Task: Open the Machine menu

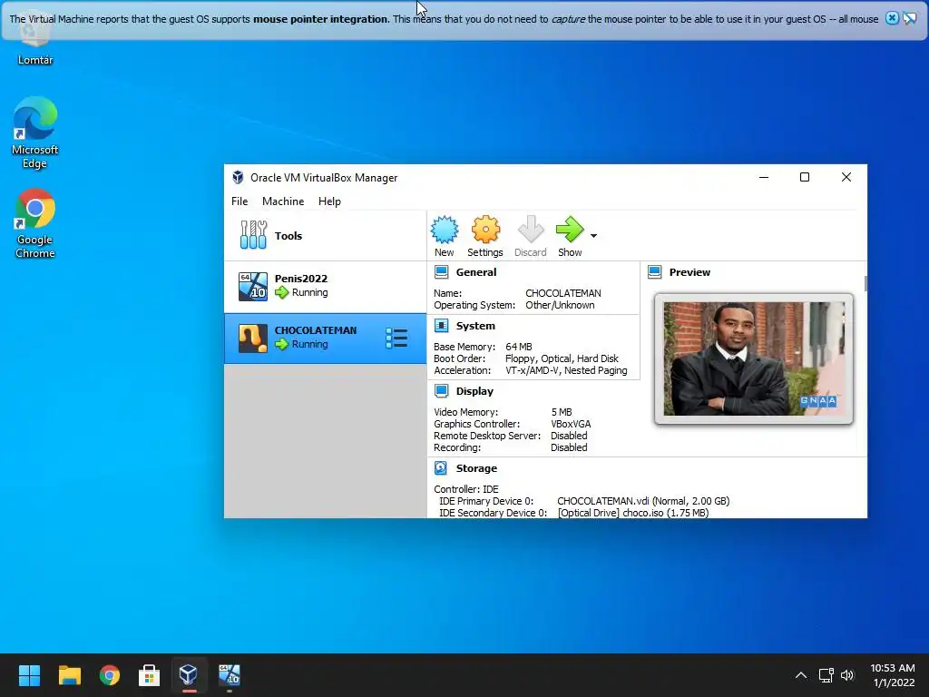Action: click(x=283, y=201)
